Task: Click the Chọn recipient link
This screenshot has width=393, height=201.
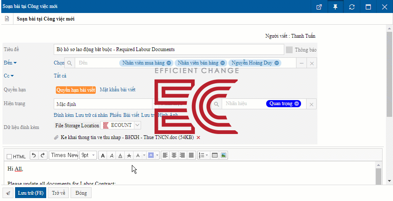Action: click(x=59, y=63)
